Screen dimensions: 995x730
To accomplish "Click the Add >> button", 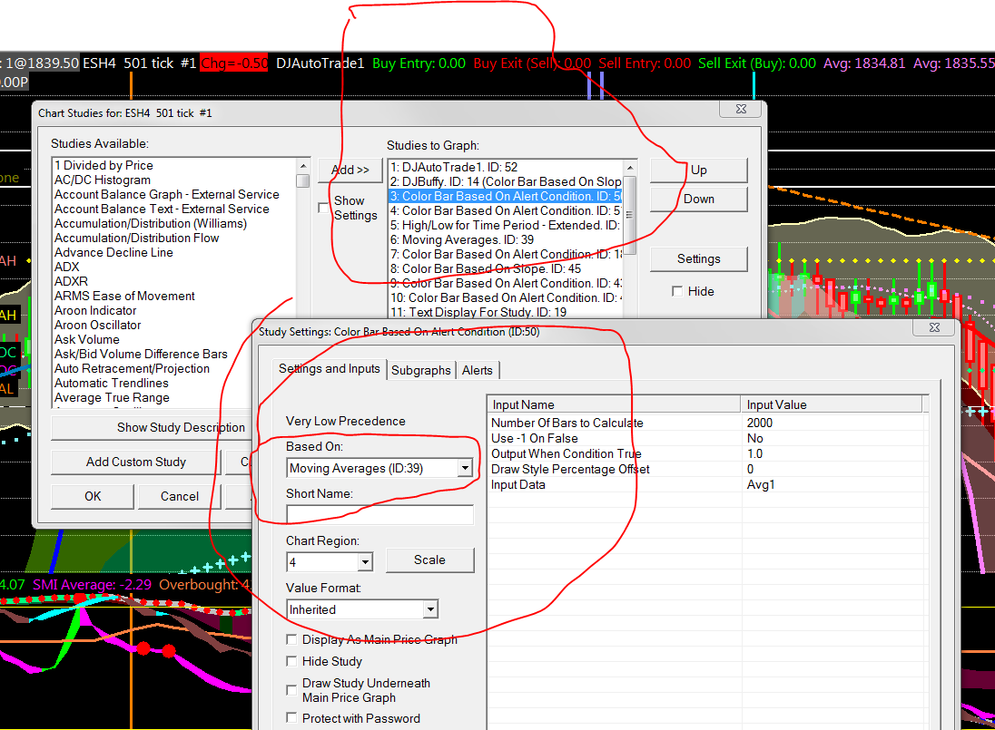I will pyautogui.click(x=350, y=170).
